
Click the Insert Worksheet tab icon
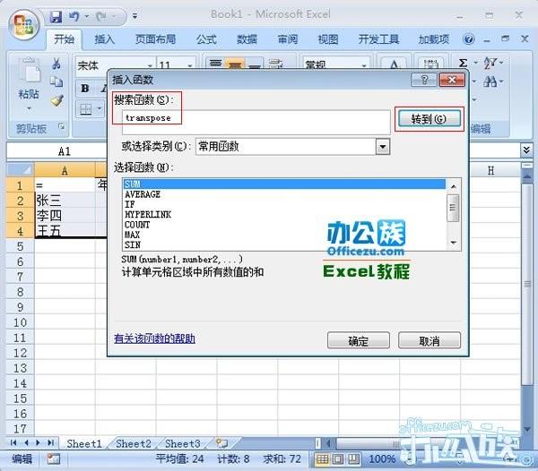coord(222,443)
